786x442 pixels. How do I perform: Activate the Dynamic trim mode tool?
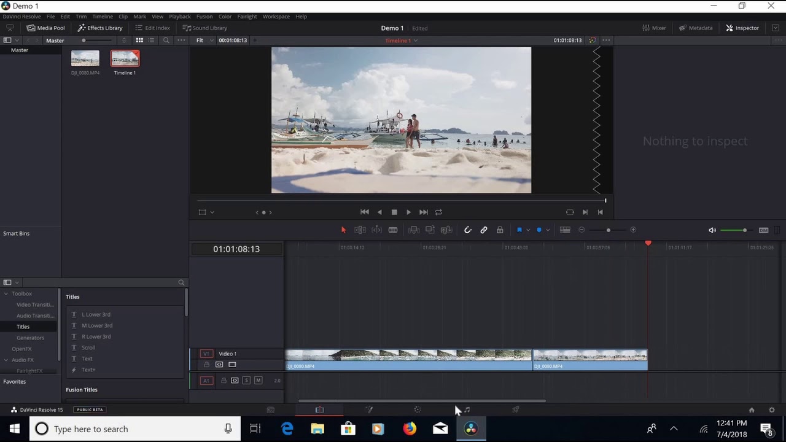tap(376, 230)
